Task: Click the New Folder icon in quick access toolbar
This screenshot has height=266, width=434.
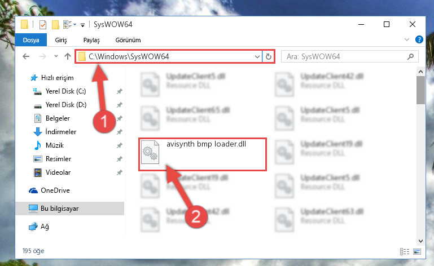Action: pos(55,25)
